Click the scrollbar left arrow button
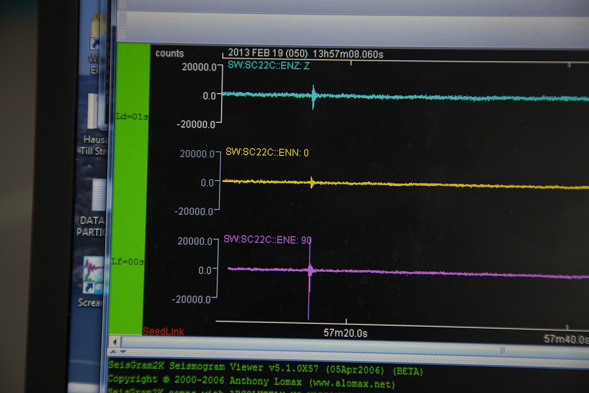This screenshot has width=589, height=393. [115, 341]
